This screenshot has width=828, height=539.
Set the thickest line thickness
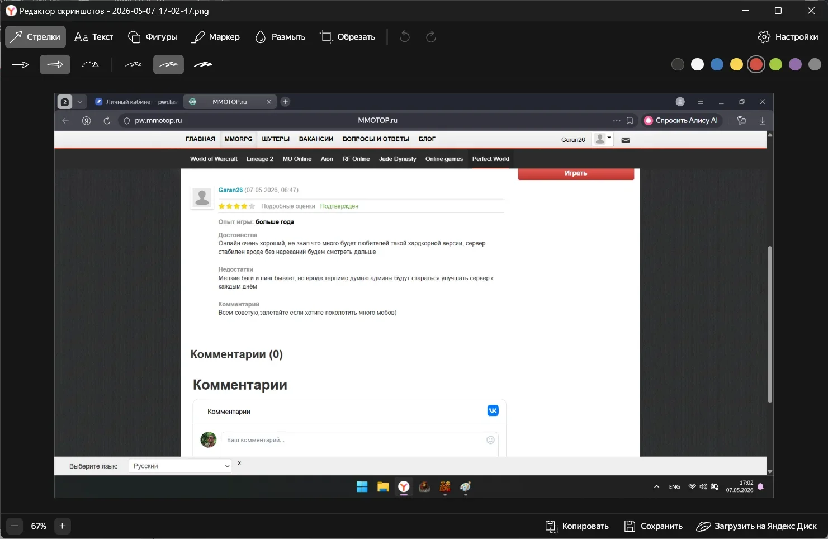(203, 65)
